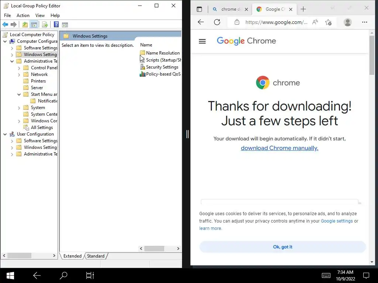Open a new tab with plus icon
The width and height of the screenshot is (378, 283).
point(303,9)
